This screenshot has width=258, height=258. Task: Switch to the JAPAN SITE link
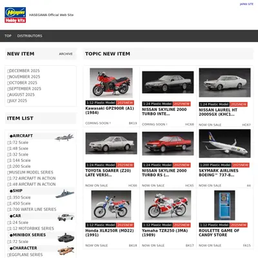[x=246, y=4]
